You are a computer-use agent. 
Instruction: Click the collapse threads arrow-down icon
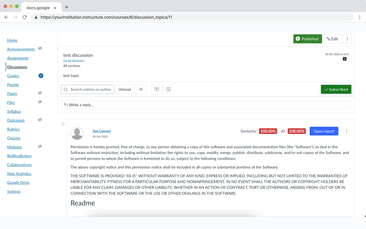(169, 89)
